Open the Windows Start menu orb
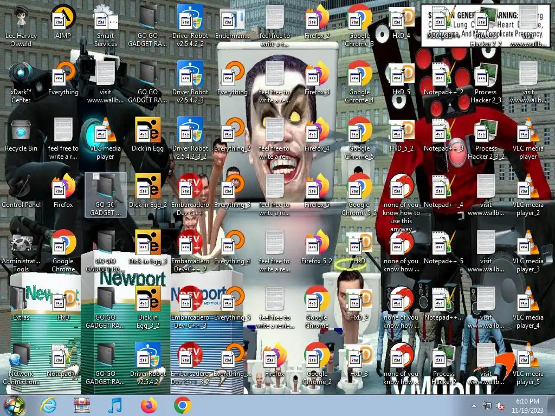 tap(14, 406)
